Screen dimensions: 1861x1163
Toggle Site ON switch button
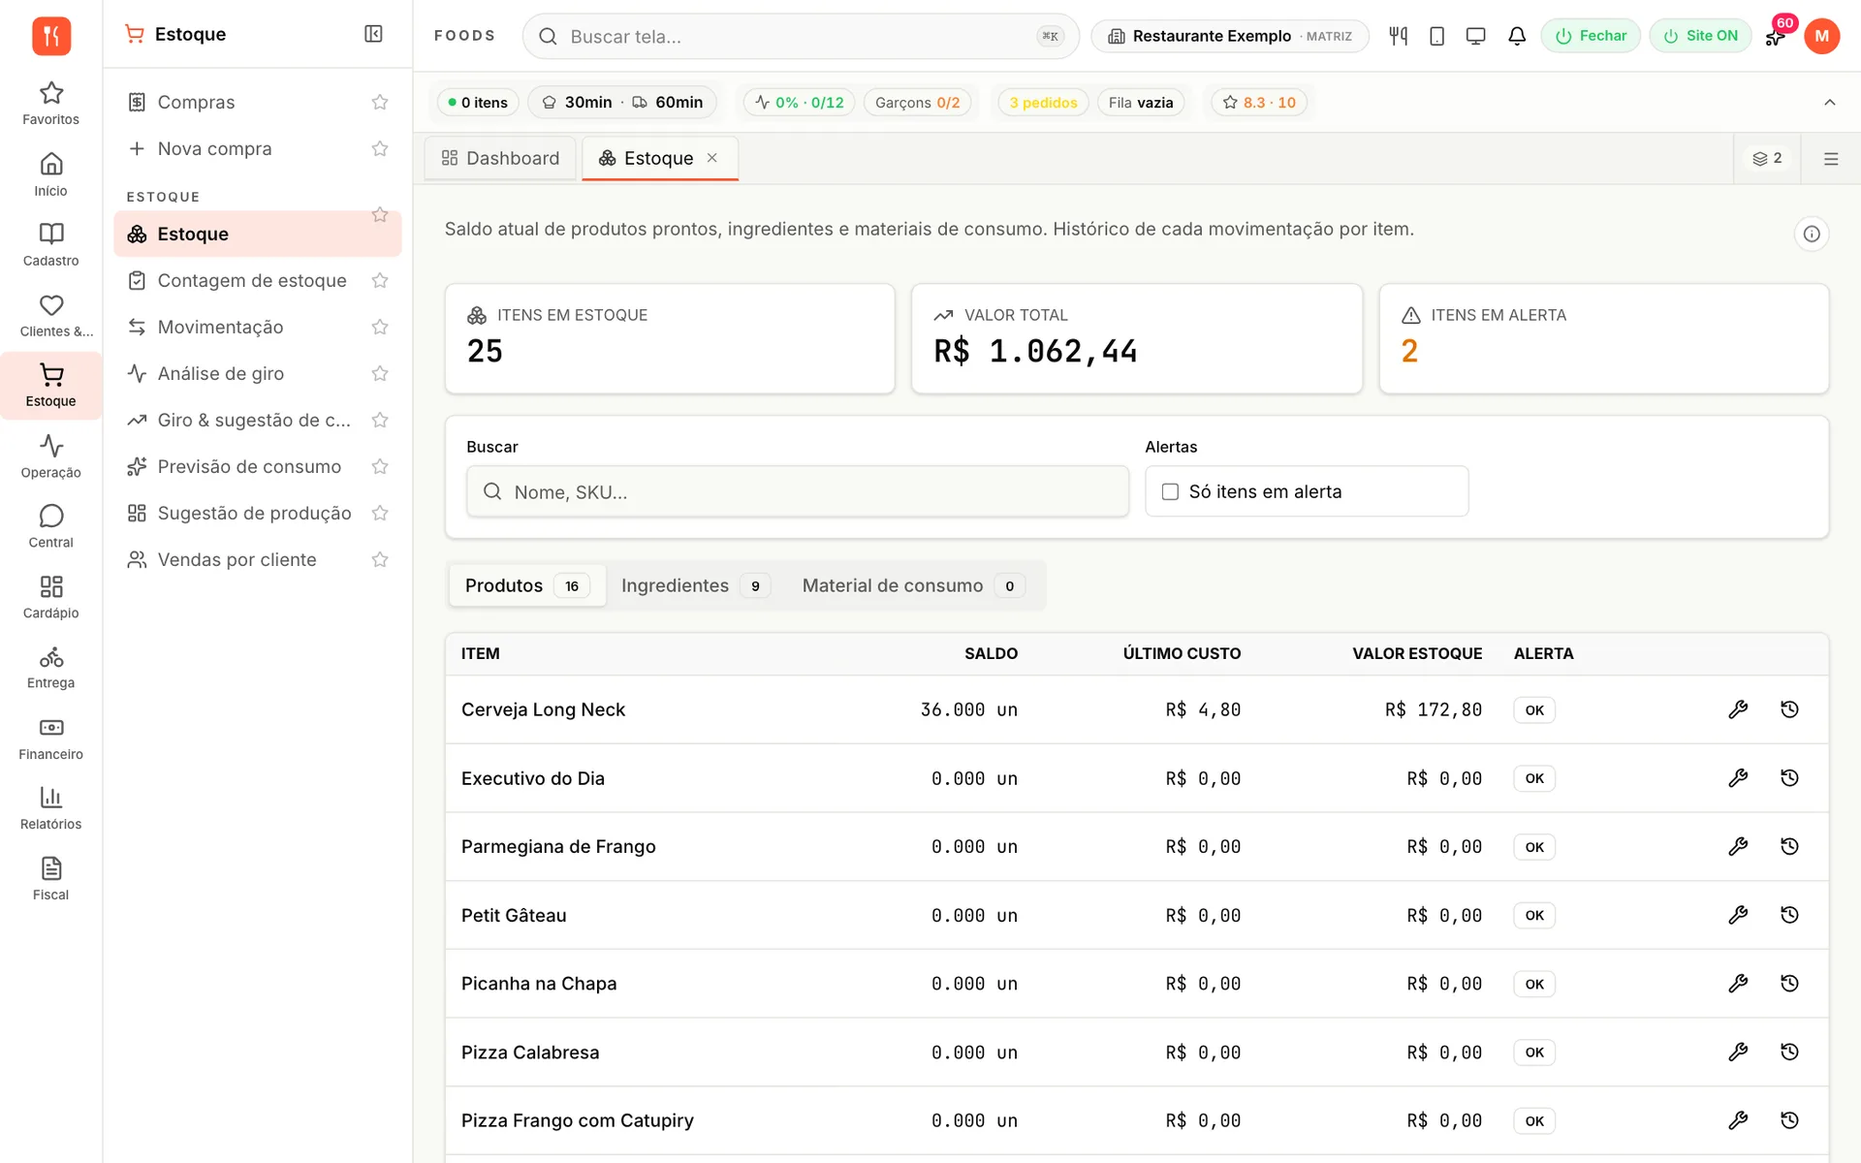click(1700, 36)
